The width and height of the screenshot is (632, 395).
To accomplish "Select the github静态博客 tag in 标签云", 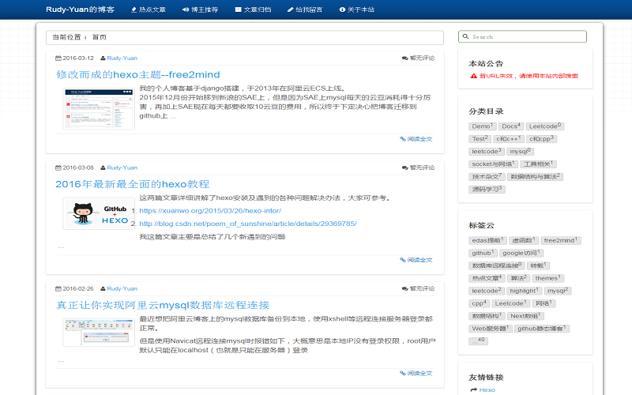I will pyautogui.click(x=540, y=329).
